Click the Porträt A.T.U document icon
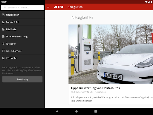Screen dimensions: 153x115 pos(3,22)
